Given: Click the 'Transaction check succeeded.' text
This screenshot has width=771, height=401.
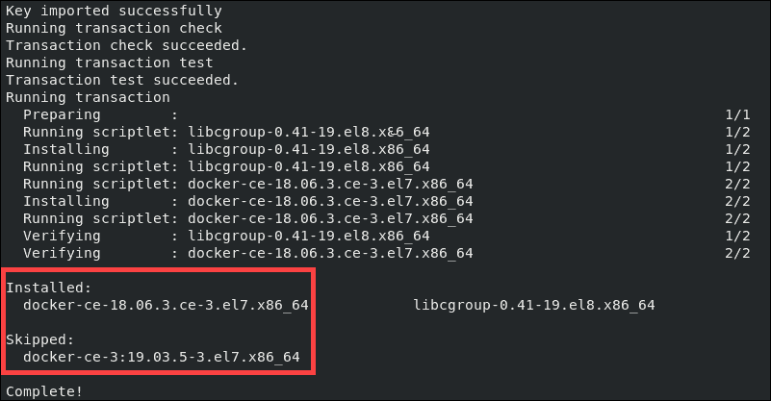Looking at the screenshot, I should tap(126, 46).
